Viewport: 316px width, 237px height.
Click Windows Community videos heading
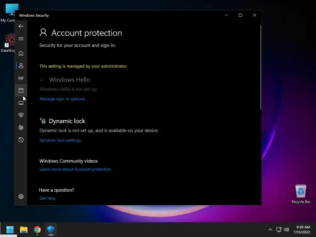[x=69, y=161]
